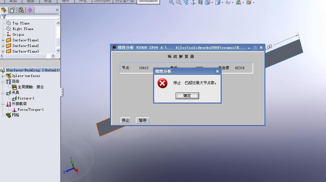Select Right Plane in the tree
Viewport: 326px width, 182px height.
[23, 29]
